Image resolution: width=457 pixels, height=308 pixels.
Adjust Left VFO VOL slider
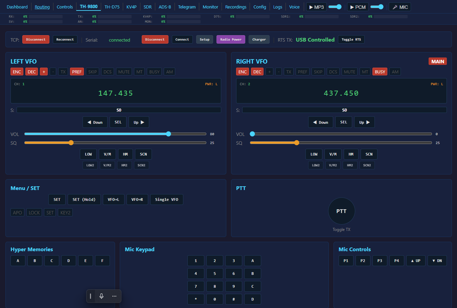(x=115, y=134)
